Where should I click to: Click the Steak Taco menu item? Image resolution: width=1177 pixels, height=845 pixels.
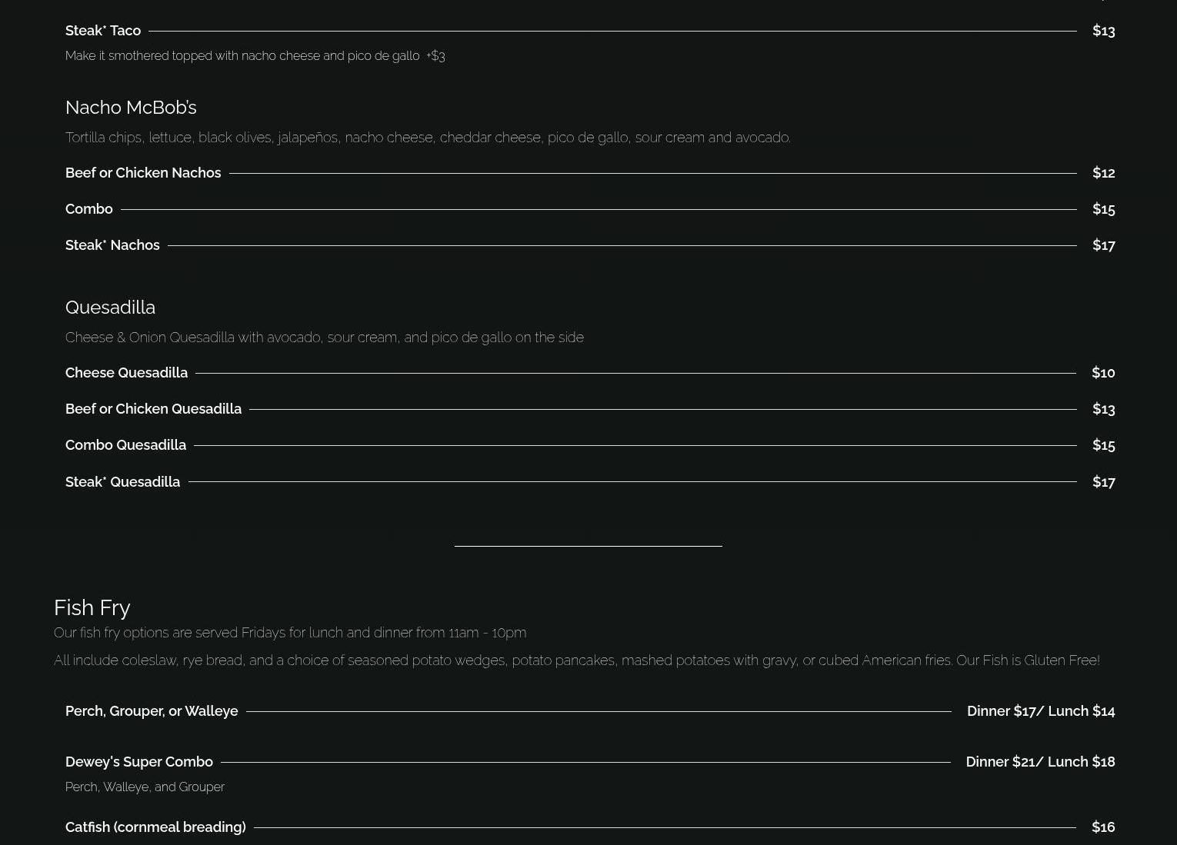tap(103, 31)
